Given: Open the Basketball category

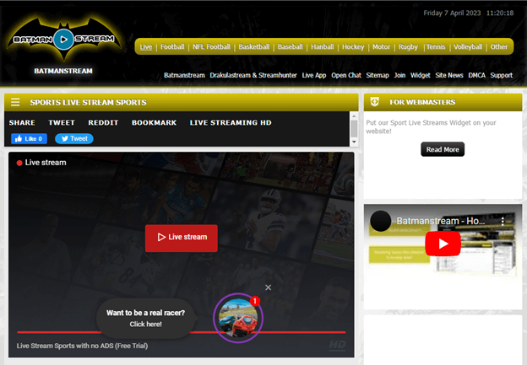Looking at the screenshot, I should pos(254,46).
